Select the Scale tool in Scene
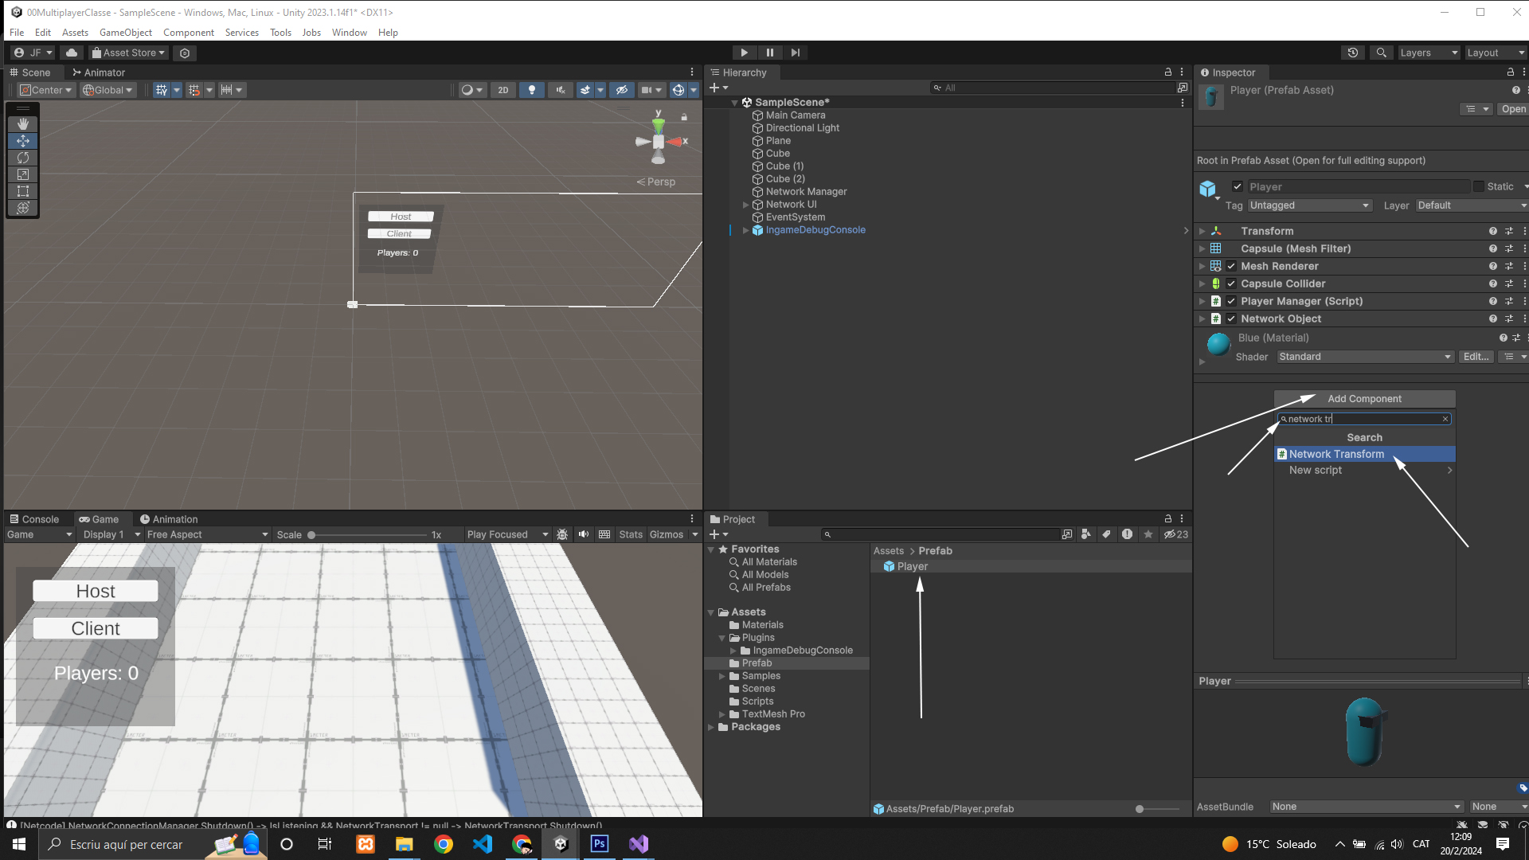 (23, 174)
